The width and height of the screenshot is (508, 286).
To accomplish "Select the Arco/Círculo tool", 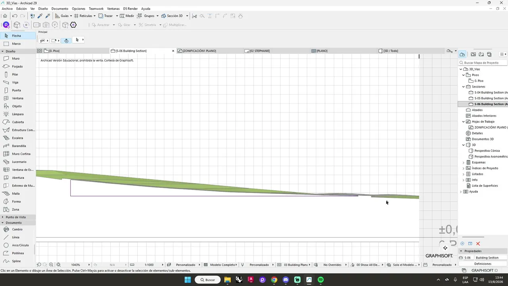I will [17, 245].
